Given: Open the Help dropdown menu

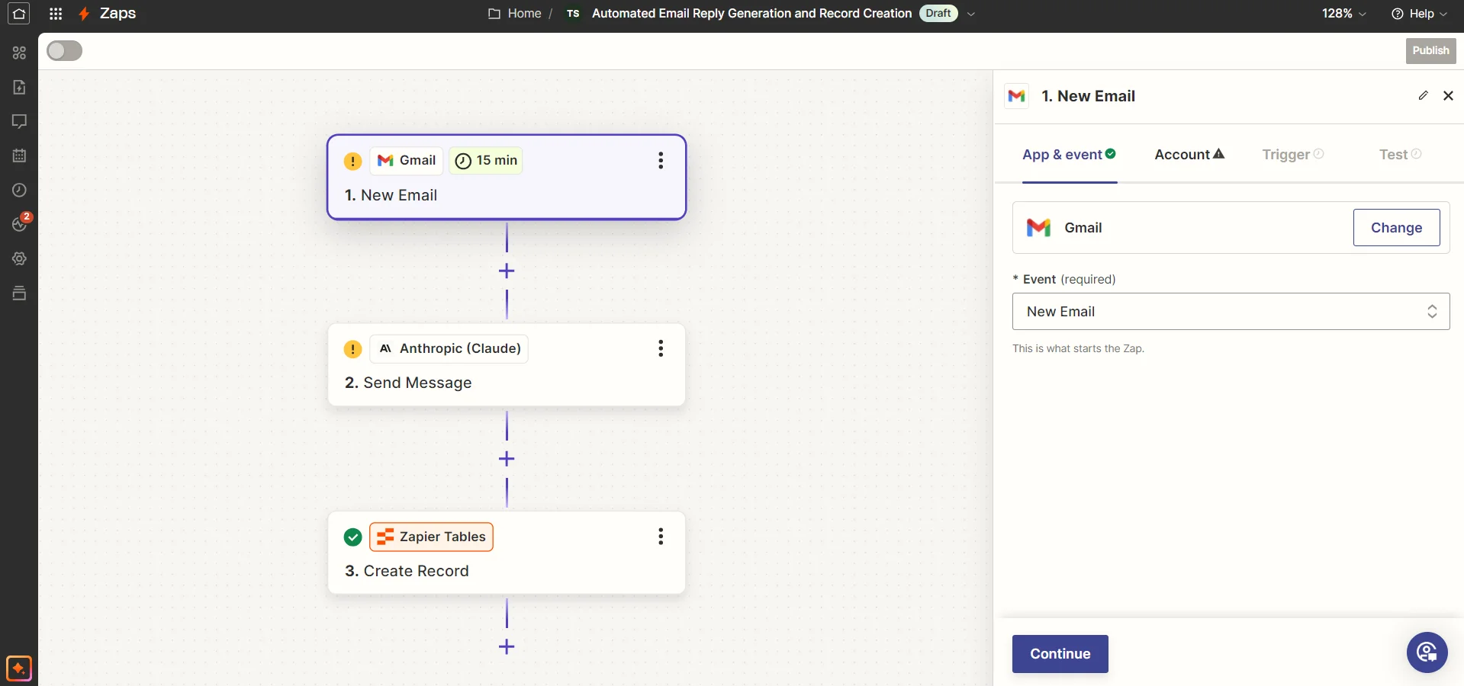Looking at the screenshot, I should click(x=1419, y=14).
